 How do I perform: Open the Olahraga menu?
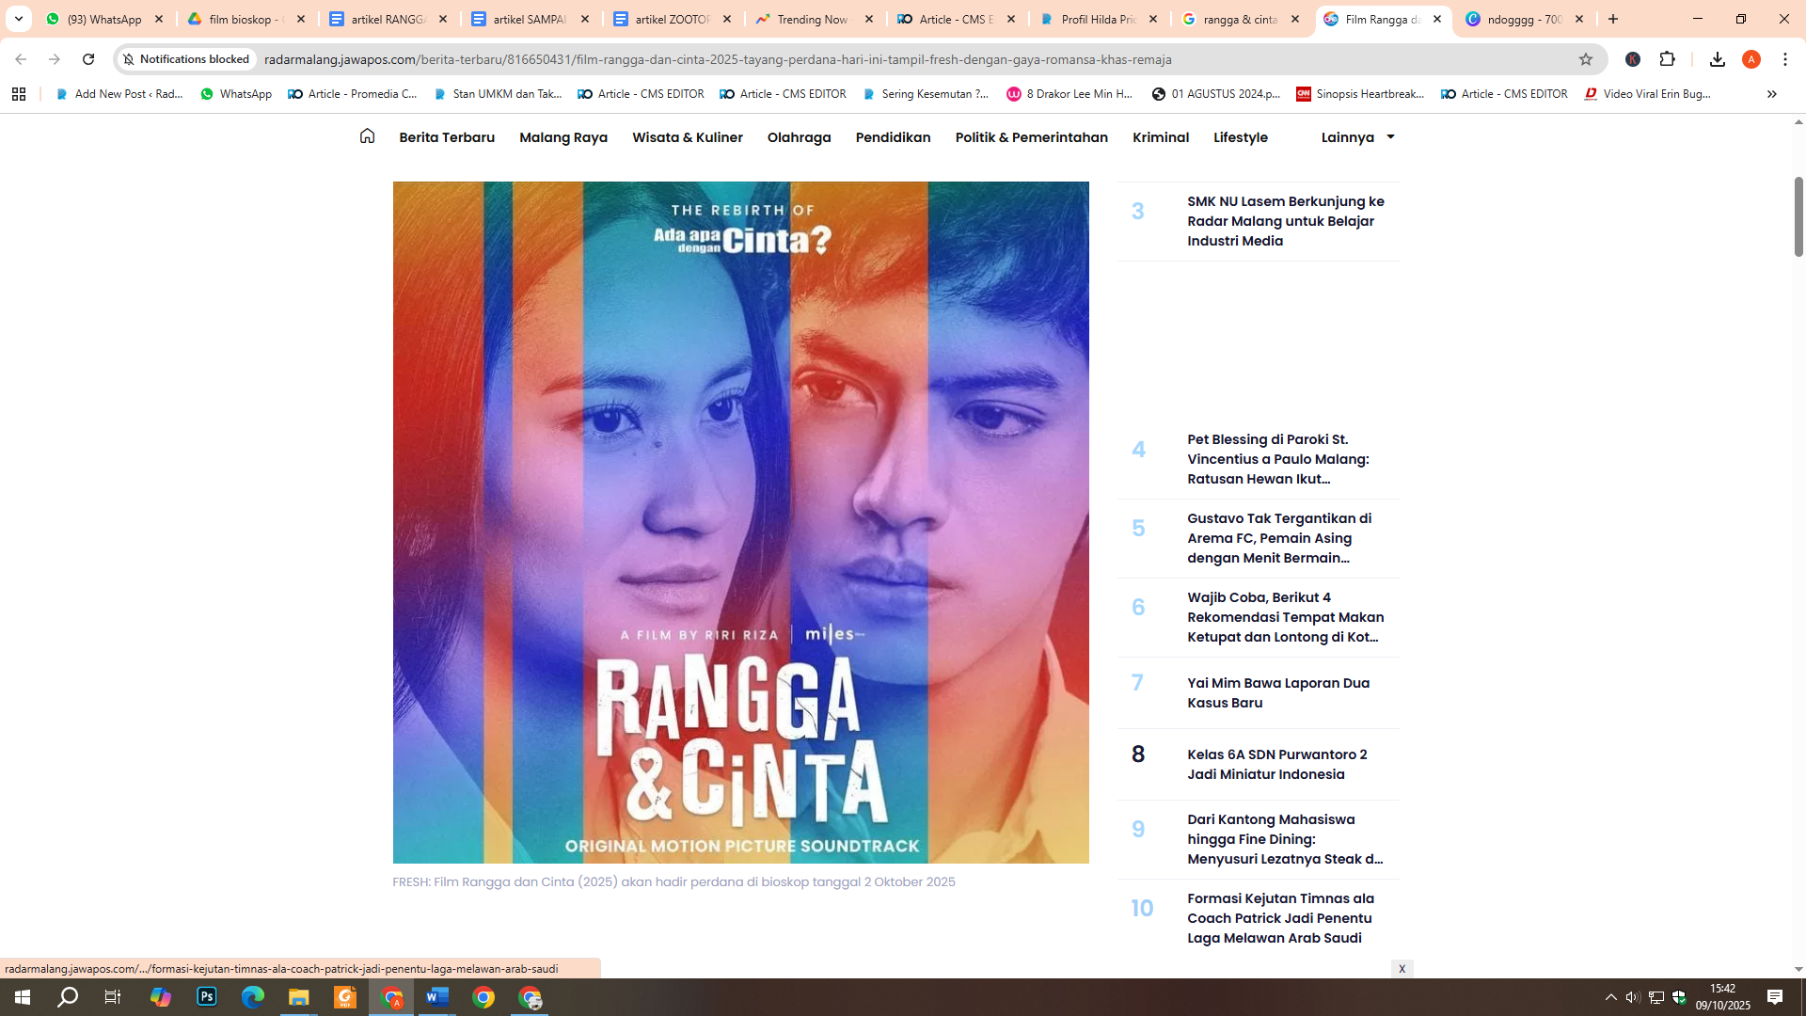799,137
